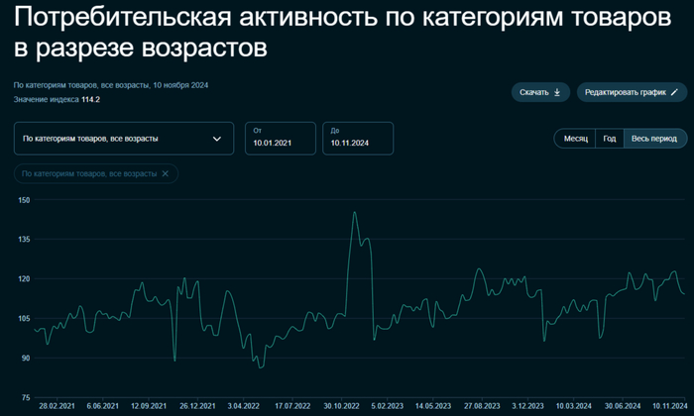Screen dimensions: 694x416
Task: Click the download arrow icon next to Скачать
Action: [557, 92]
